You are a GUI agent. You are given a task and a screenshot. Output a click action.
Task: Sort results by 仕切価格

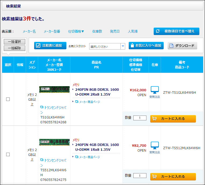point(76,32)
